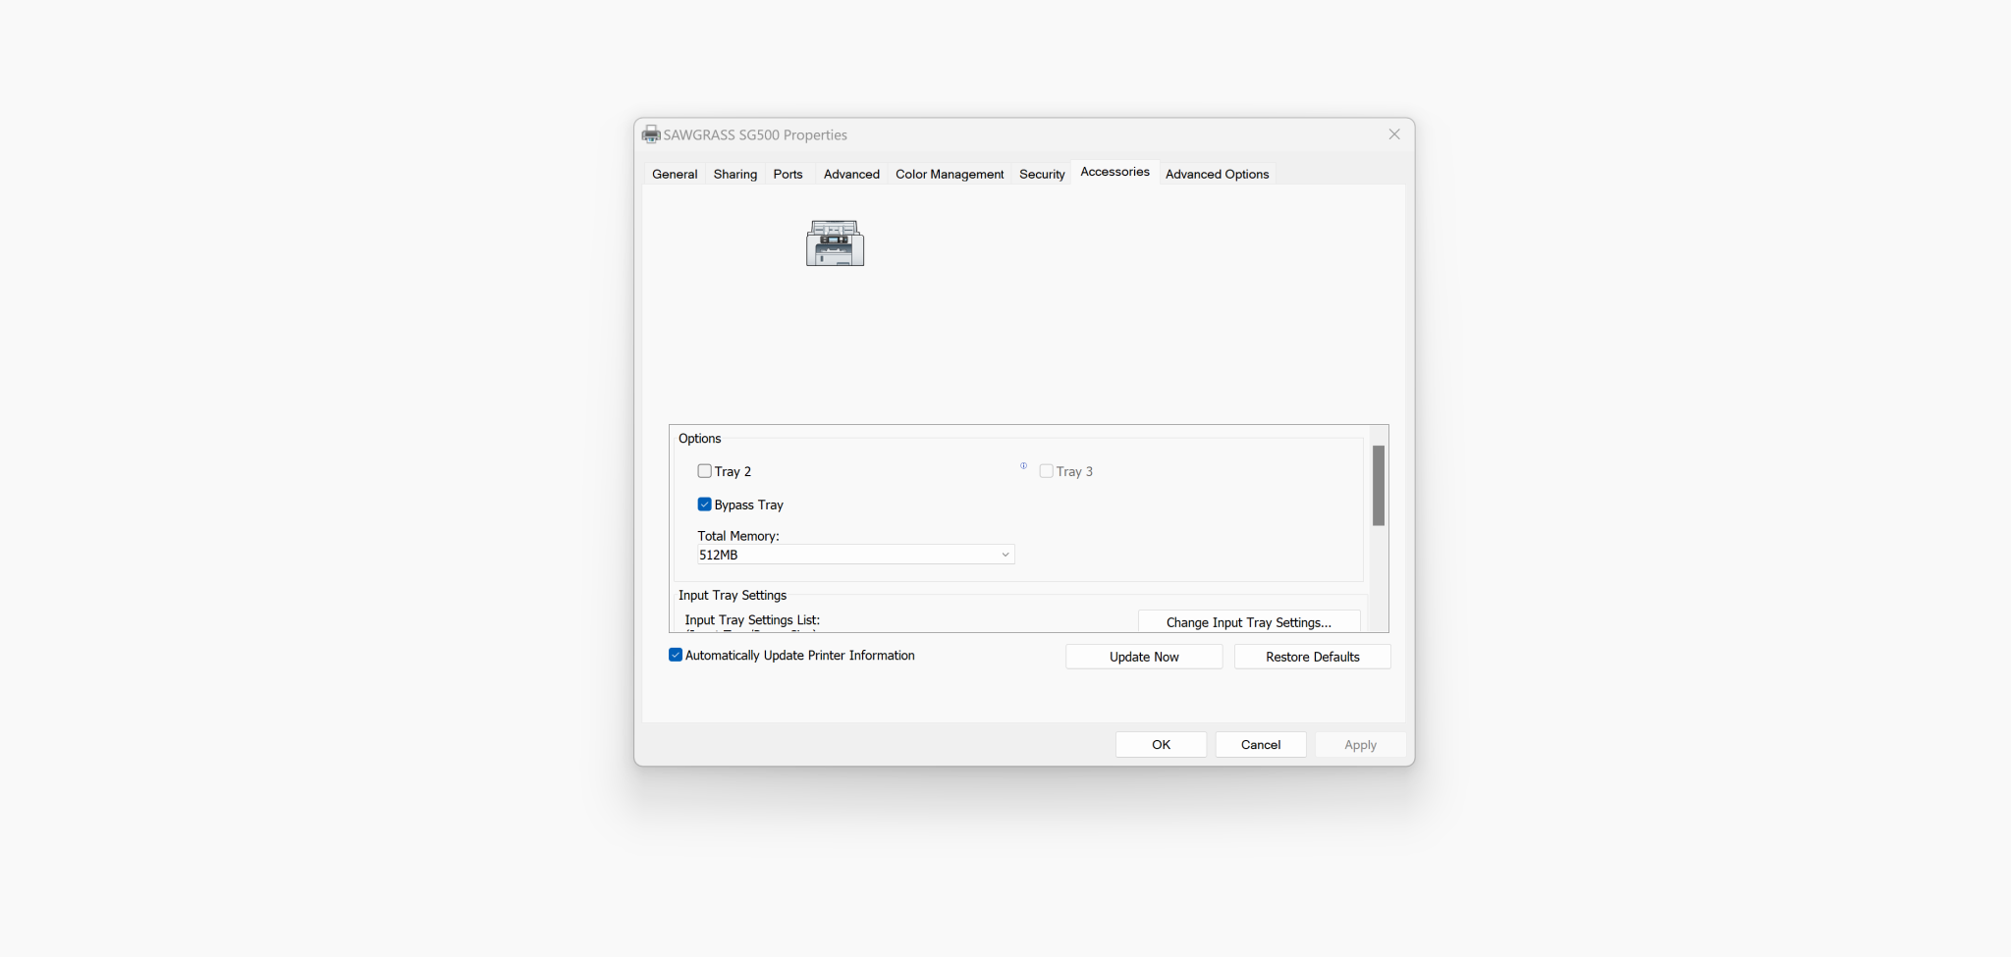Open the Advanced Options tab
Screen dimensions: 2011x957
pos(1217,174)
